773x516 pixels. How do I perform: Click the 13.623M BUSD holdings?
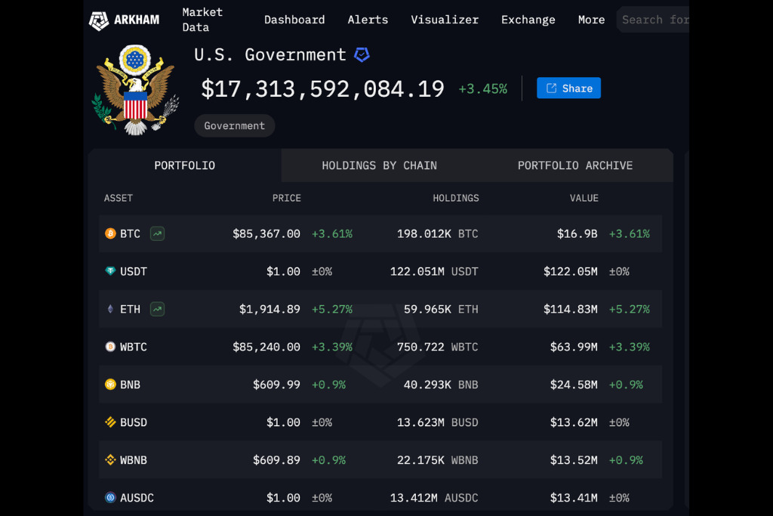437,422
